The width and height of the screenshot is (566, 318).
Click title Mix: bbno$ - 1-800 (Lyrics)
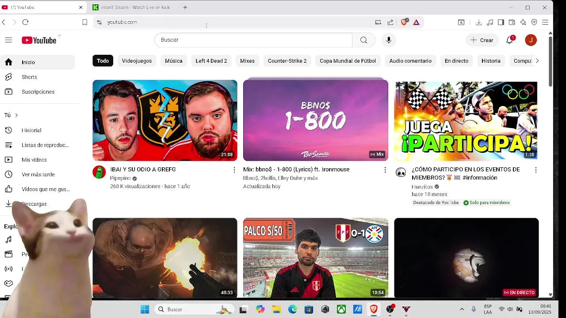[x=296, y=170]
